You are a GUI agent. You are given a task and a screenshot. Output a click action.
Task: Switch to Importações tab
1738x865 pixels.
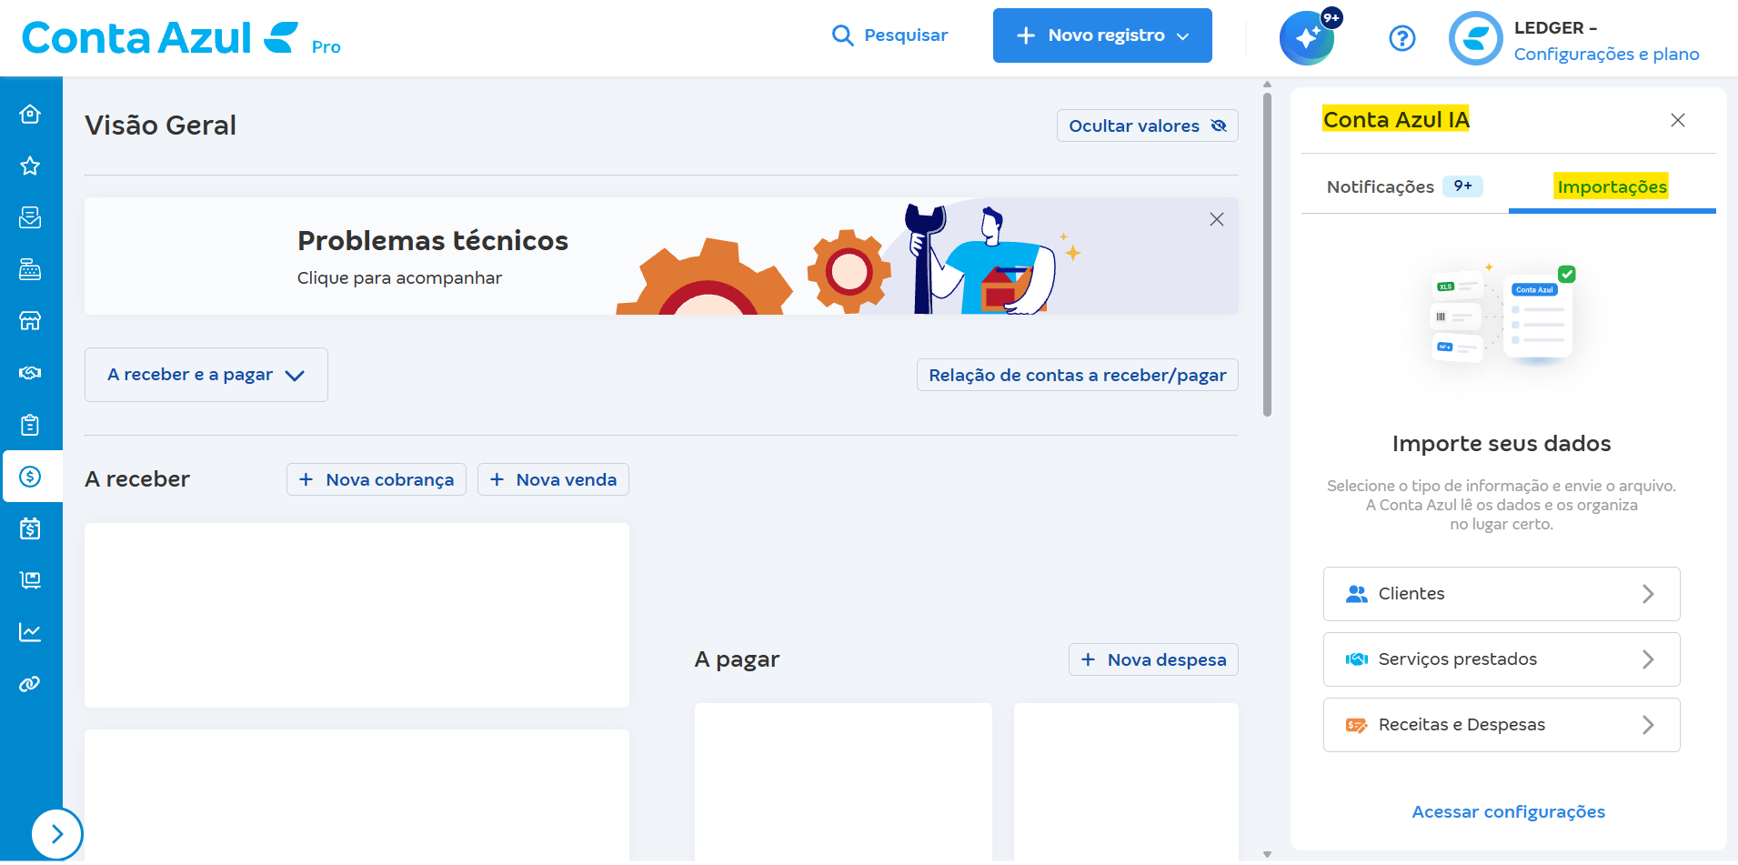[1612, 186]
